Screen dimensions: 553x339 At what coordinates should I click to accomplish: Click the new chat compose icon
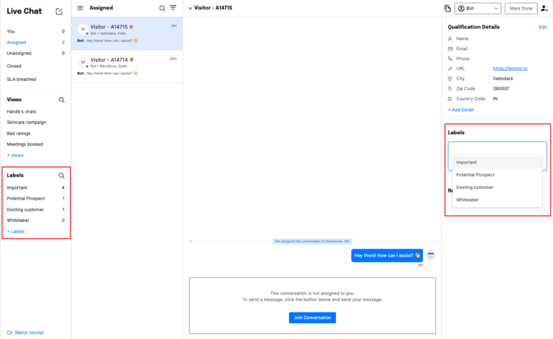click(59, 11)
